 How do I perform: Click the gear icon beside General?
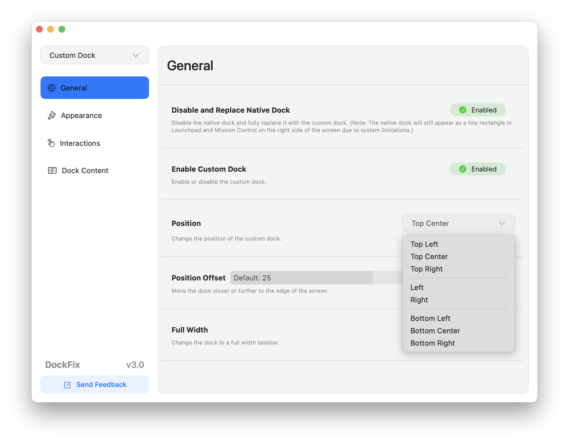click(51, 88)
